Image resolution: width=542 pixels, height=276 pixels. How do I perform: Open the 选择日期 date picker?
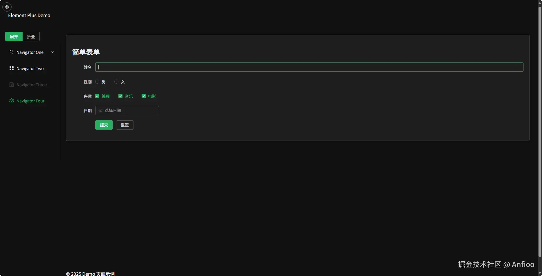127,111
